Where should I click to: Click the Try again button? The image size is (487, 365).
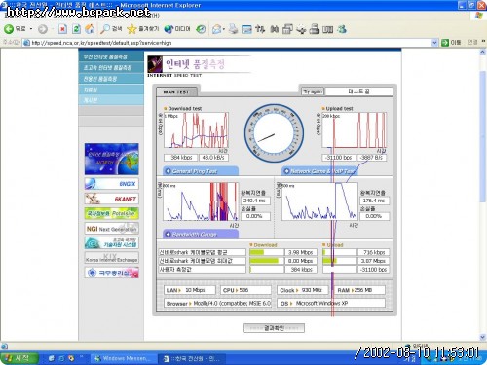pyautogui.click(x=313, y=91)
